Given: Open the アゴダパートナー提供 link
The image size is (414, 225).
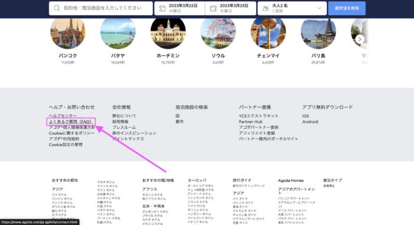Looking at the screenshot, I should [x=259, y=128].
